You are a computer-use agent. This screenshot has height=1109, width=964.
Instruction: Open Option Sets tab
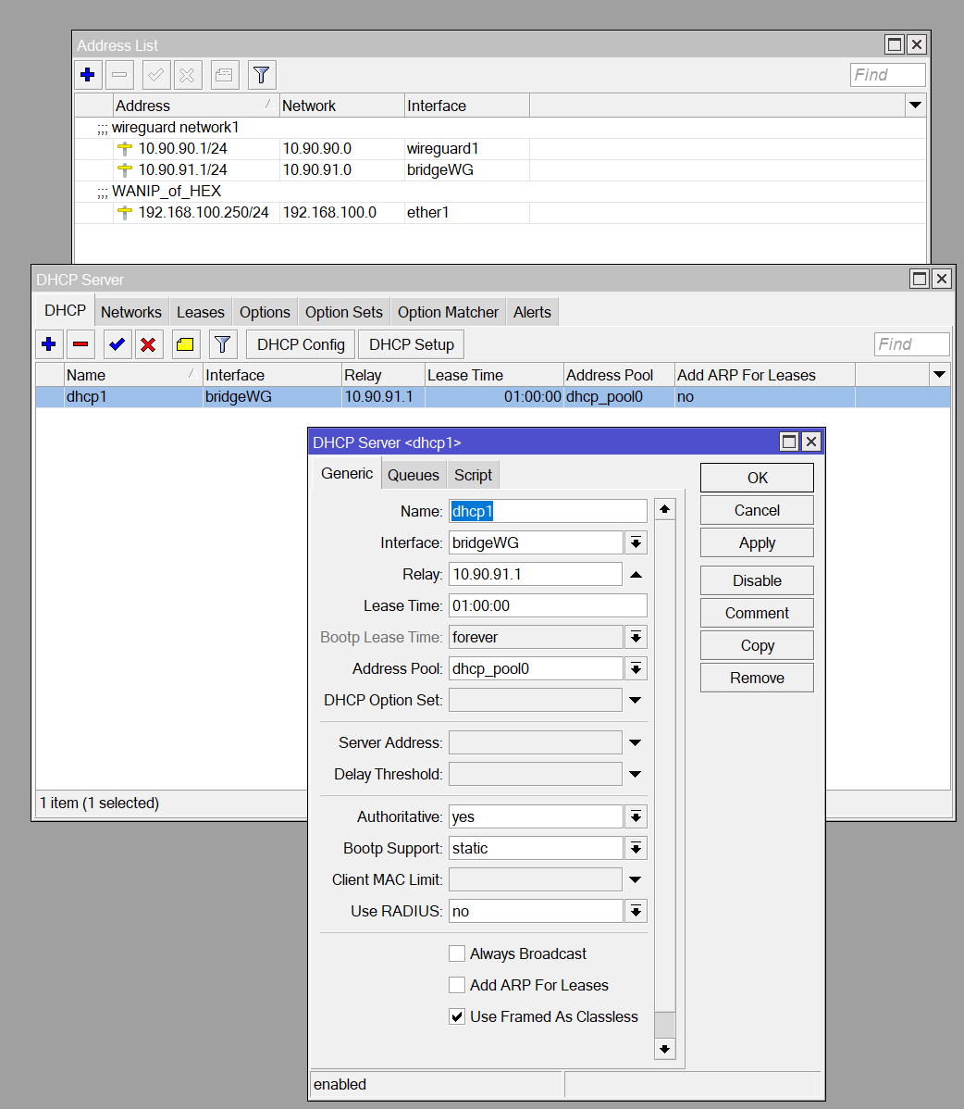pyautogui.click(x=344, y=312)
